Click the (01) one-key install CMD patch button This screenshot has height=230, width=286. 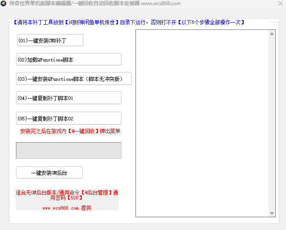coord(50,40)
